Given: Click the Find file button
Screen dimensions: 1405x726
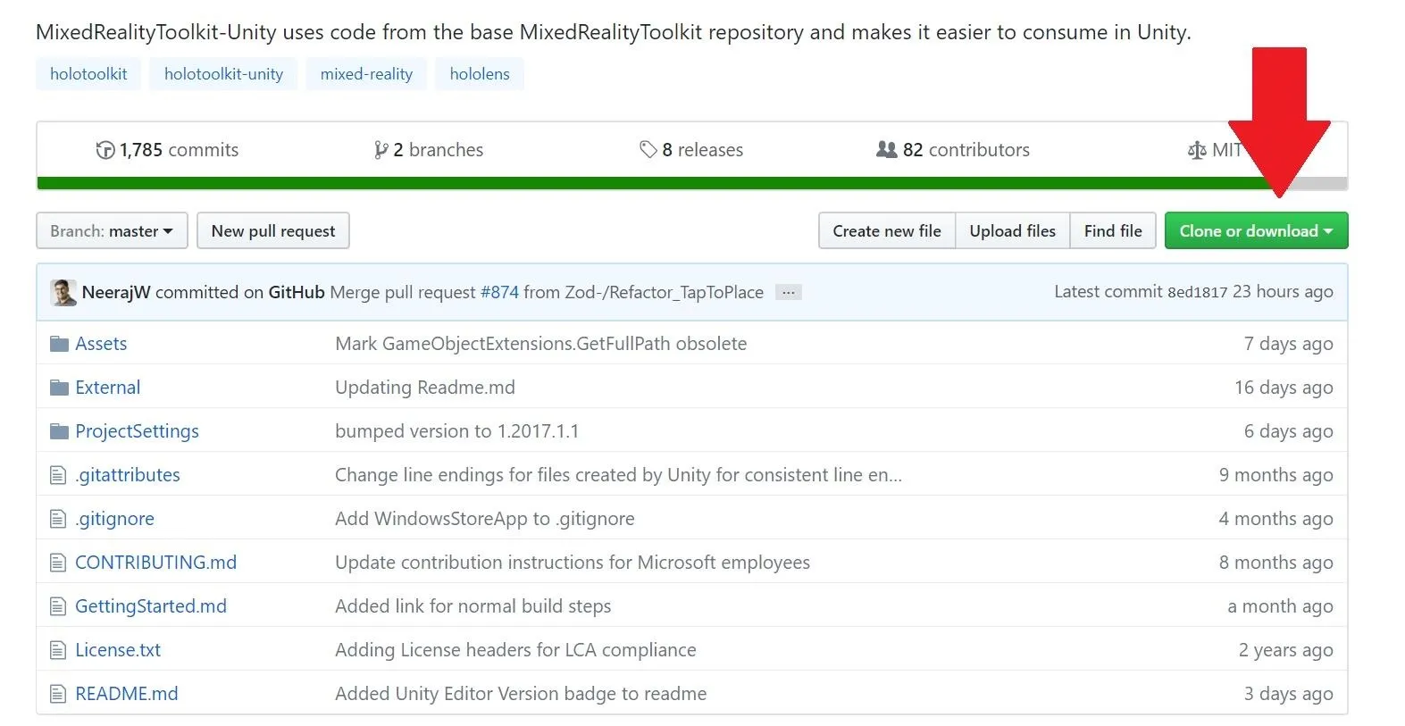Looking at the screenshot, I should (1113, 230).
